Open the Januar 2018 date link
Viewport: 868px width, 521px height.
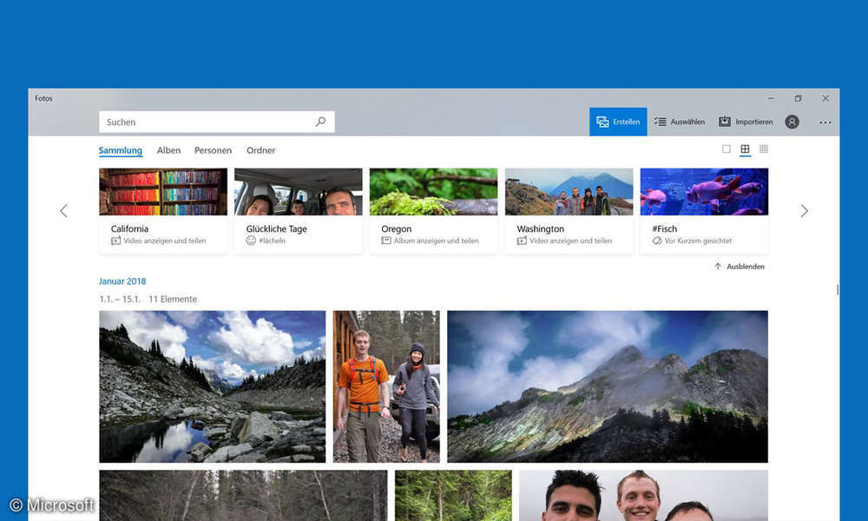tap(122, 280)
